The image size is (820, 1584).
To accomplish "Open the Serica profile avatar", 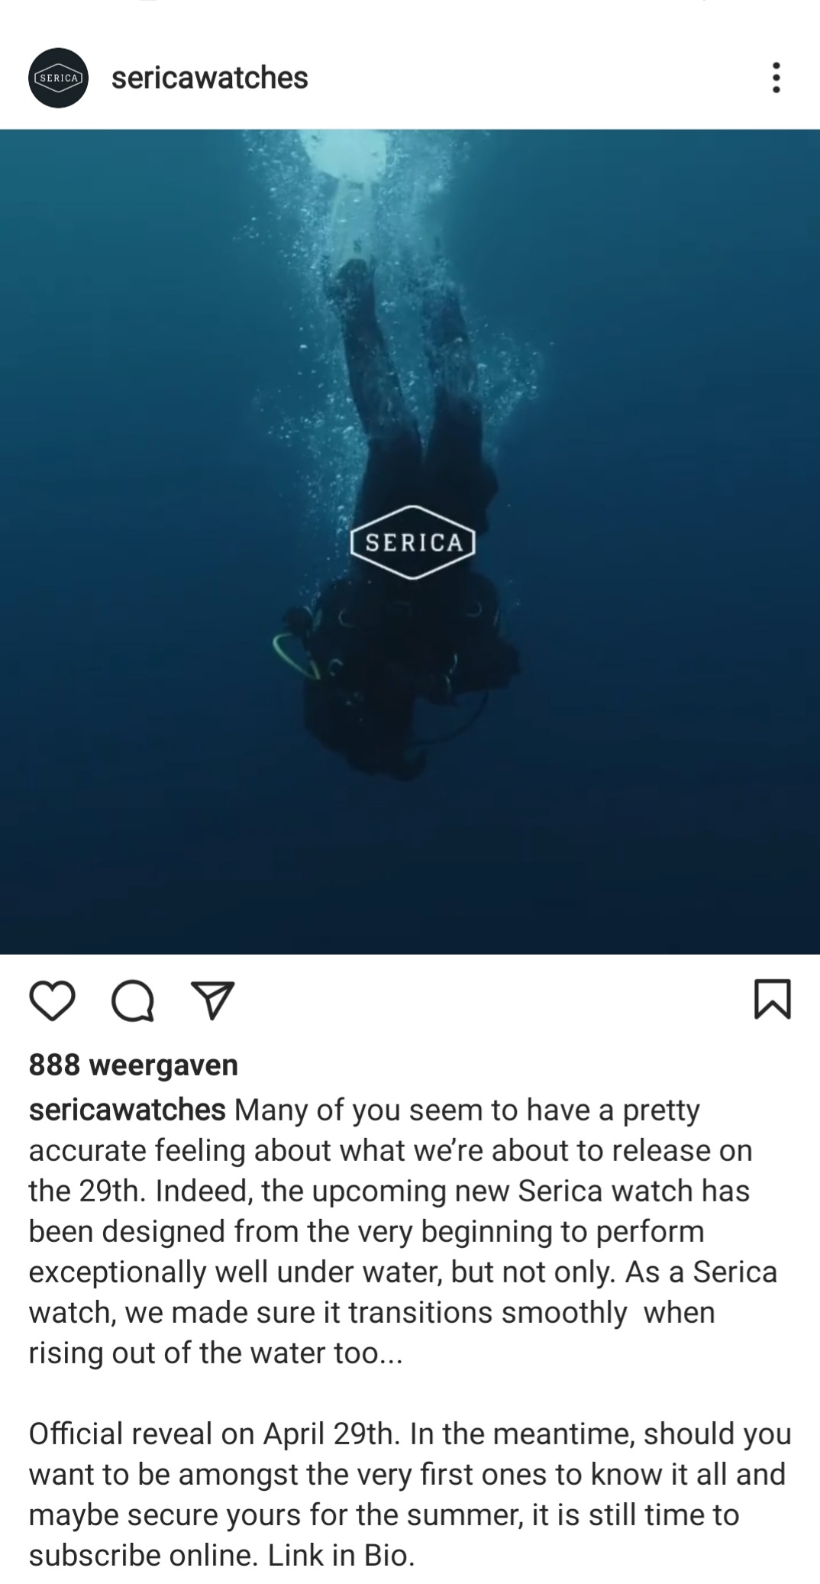I will pyautogui.click(x=59, y=78).
